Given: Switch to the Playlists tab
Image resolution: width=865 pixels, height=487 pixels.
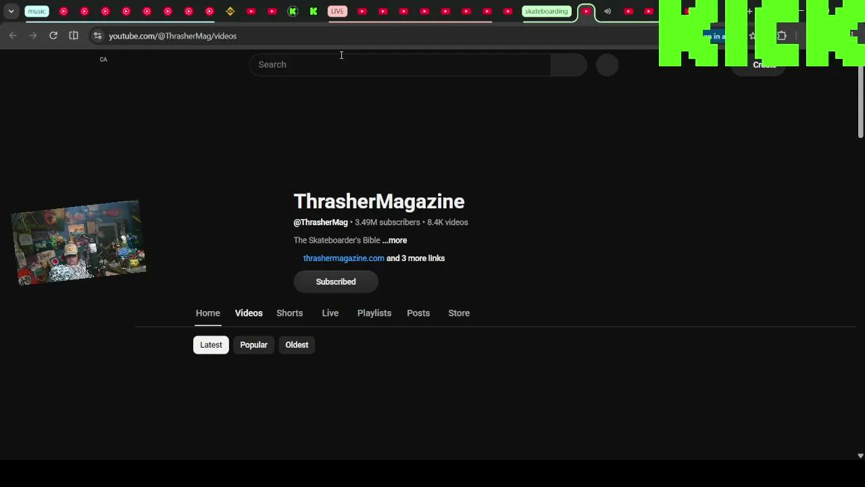Looking at the screenshot, I should [374, 313].
